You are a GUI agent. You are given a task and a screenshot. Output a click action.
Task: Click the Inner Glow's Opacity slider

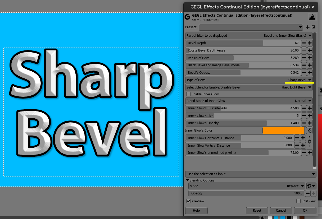[243, 123]
